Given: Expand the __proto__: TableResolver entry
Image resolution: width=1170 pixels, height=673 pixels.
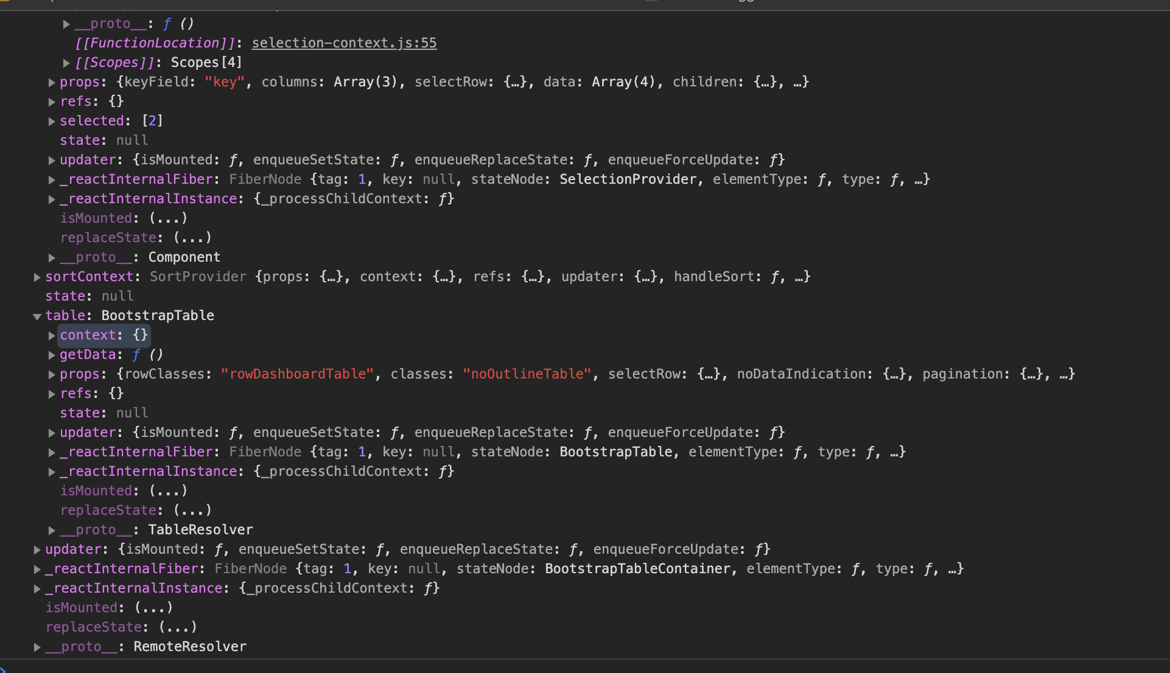Looking at the screenshot, I should [52, 529].
